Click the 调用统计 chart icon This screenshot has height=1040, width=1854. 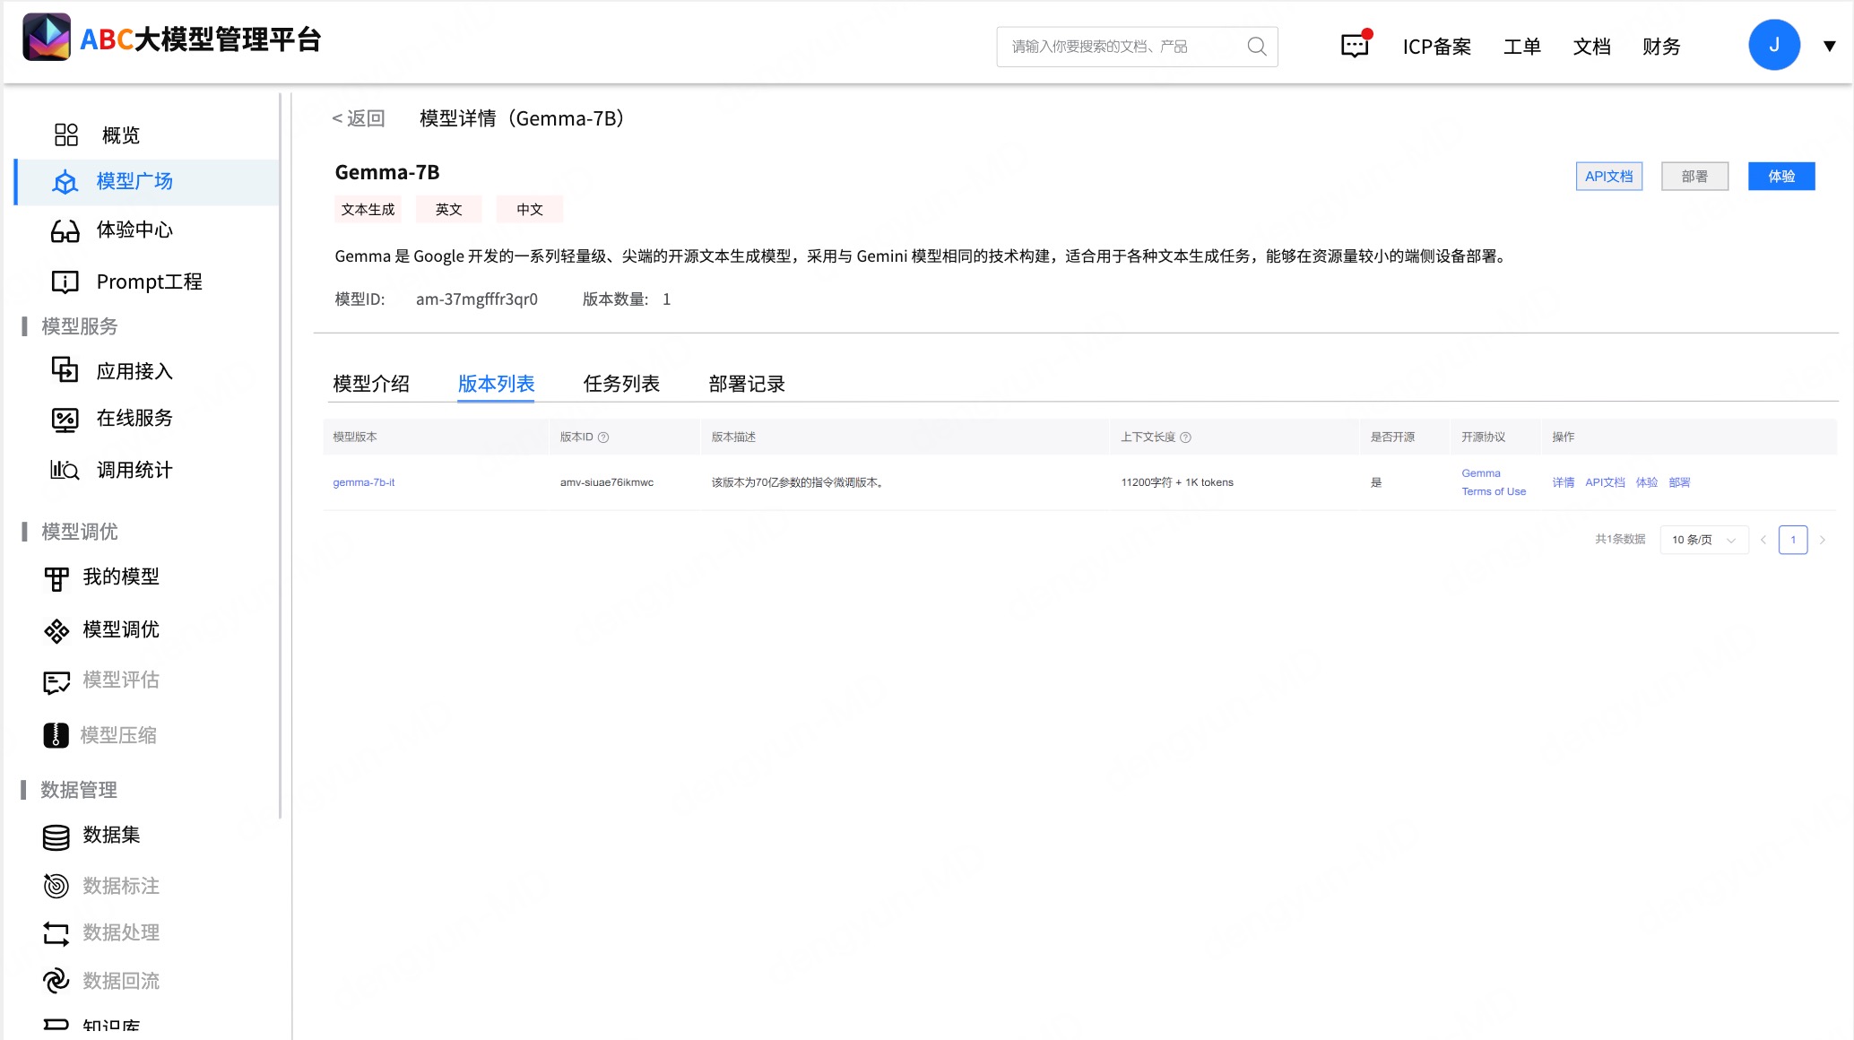65,469
